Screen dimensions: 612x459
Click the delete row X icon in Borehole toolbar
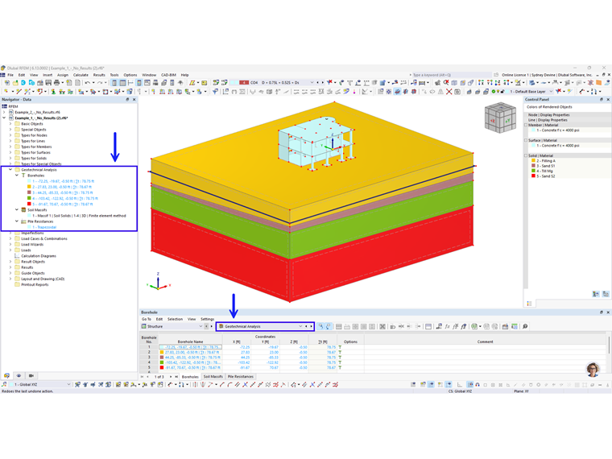coord(382,326)
